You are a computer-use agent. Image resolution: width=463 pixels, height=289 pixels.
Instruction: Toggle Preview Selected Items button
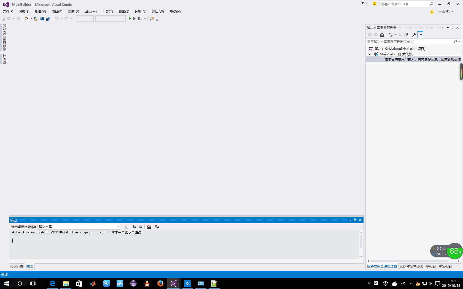coord(420,35)
